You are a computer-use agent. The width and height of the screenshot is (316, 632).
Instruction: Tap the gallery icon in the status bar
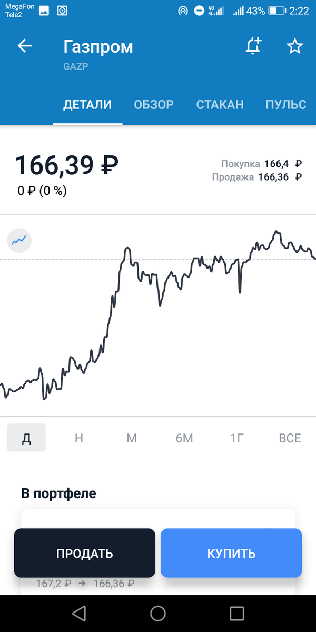tap(44, 11)
